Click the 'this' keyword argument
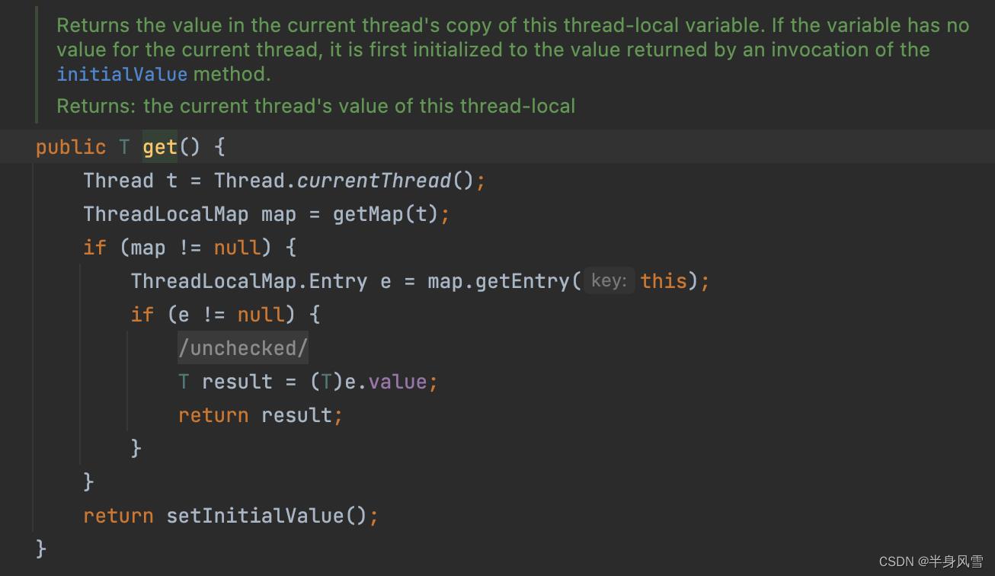Viewport: 995px width, 576px height. (x=664, y=281)
